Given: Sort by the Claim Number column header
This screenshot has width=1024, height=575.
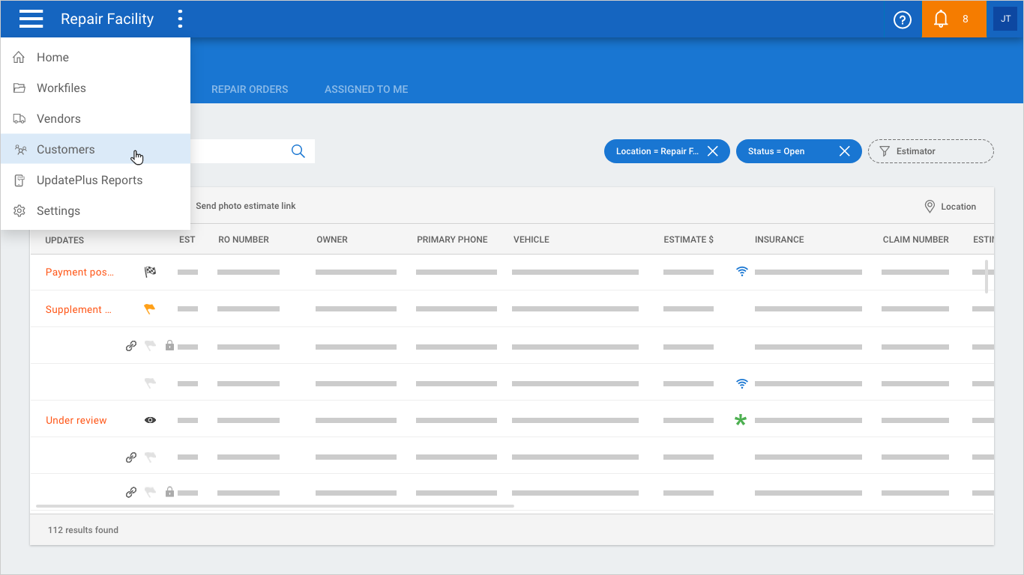Looking at the screenshot, I should click(x=916, y=240).
